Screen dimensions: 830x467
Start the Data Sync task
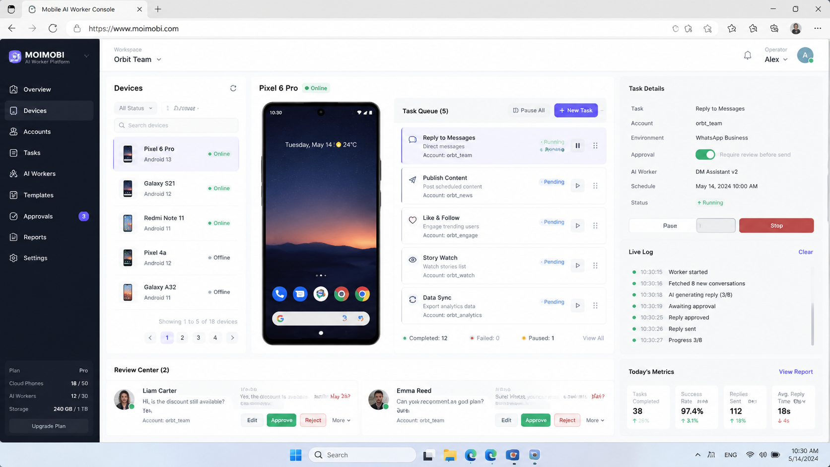click(x=577, y=306)
